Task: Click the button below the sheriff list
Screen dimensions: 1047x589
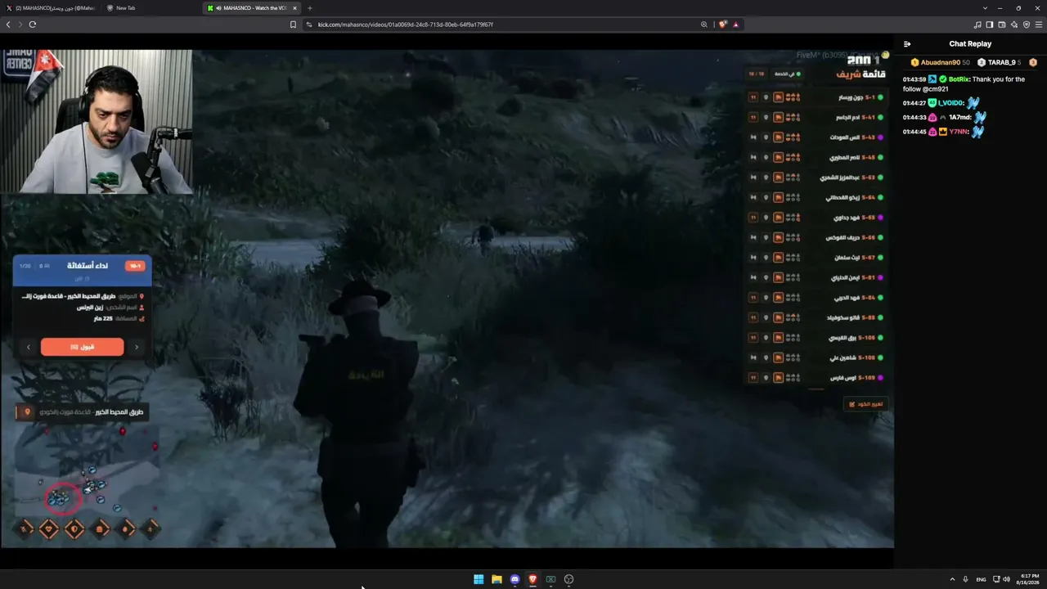Action: (x=865, y=404)
